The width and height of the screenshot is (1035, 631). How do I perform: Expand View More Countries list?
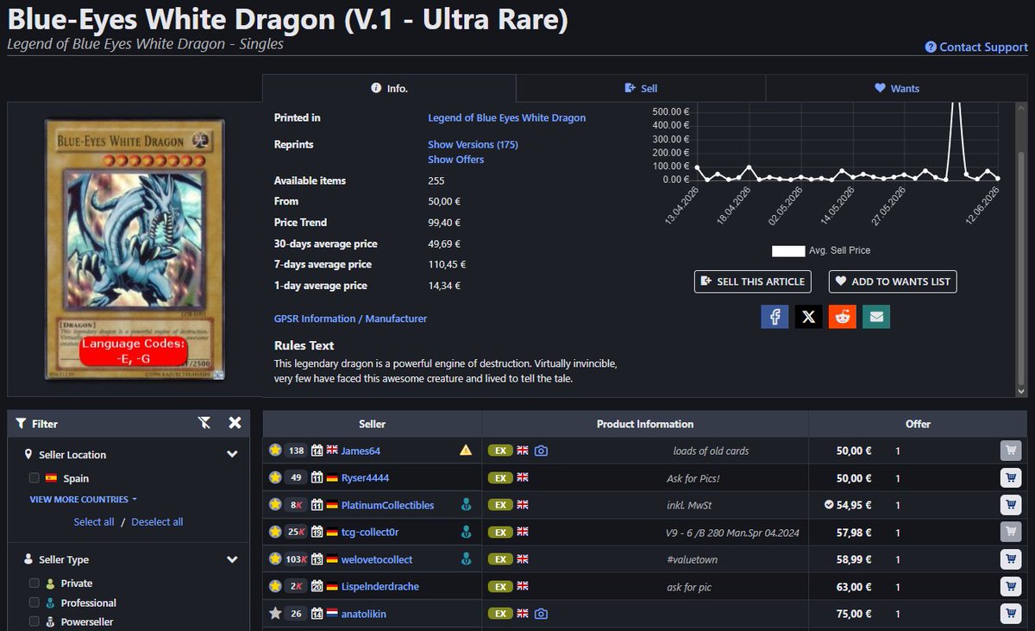click(x=83, y=500)
